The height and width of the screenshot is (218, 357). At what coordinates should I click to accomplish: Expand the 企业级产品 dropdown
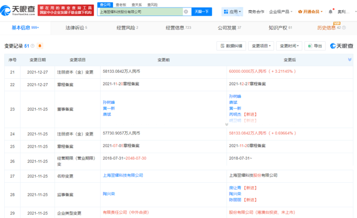[x=281, y=11]
